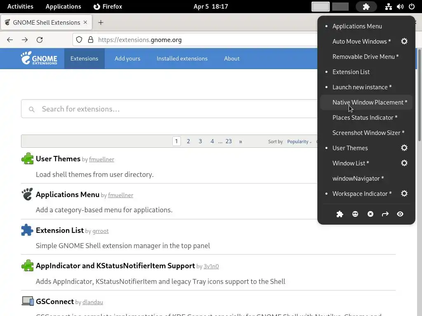Click GNOME Extensions logo

(x=39, y=58)
